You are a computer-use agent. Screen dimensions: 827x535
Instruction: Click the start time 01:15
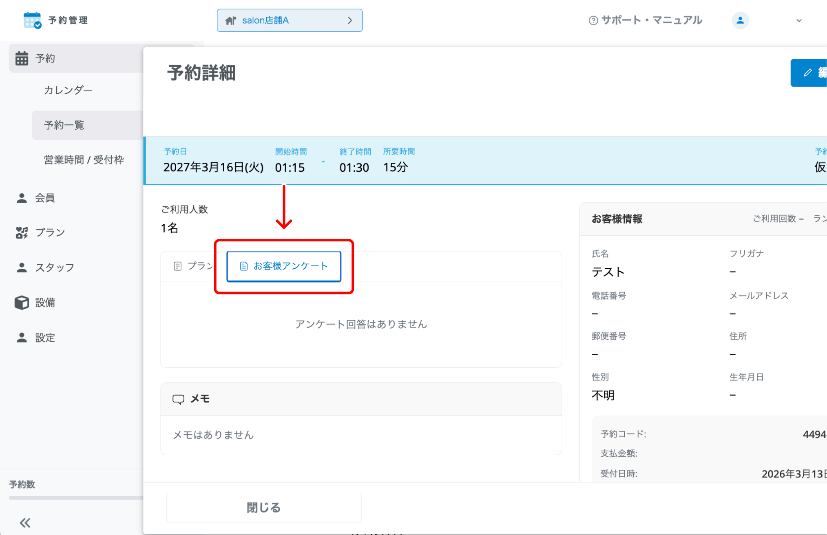(x=290, y=168)
